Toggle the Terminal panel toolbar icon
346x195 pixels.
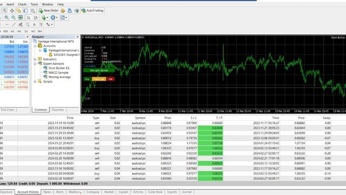[x=25, y=10]
